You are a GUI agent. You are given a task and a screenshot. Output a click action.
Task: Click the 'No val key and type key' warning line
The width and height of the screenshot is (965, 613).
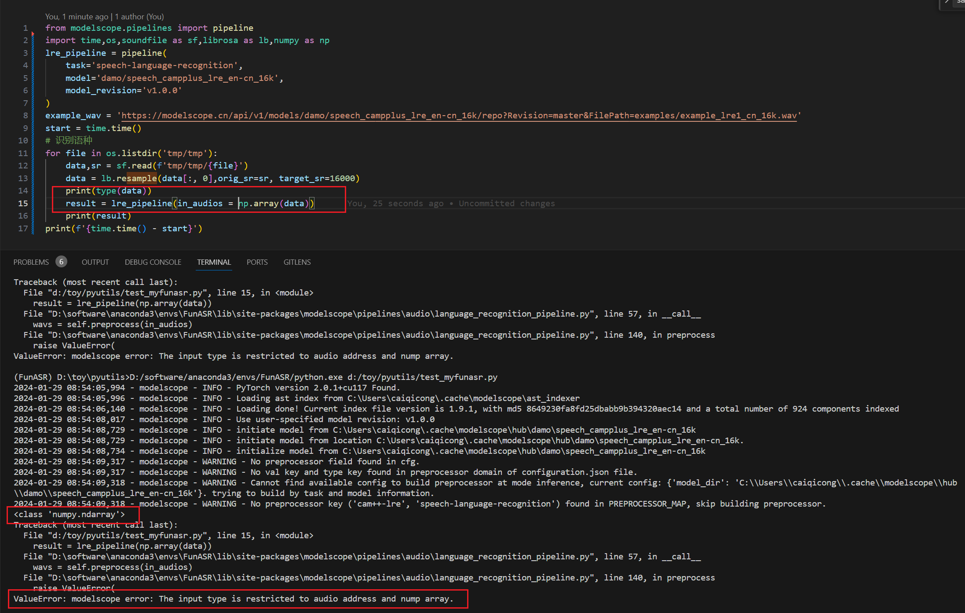(x=325, y=472)
